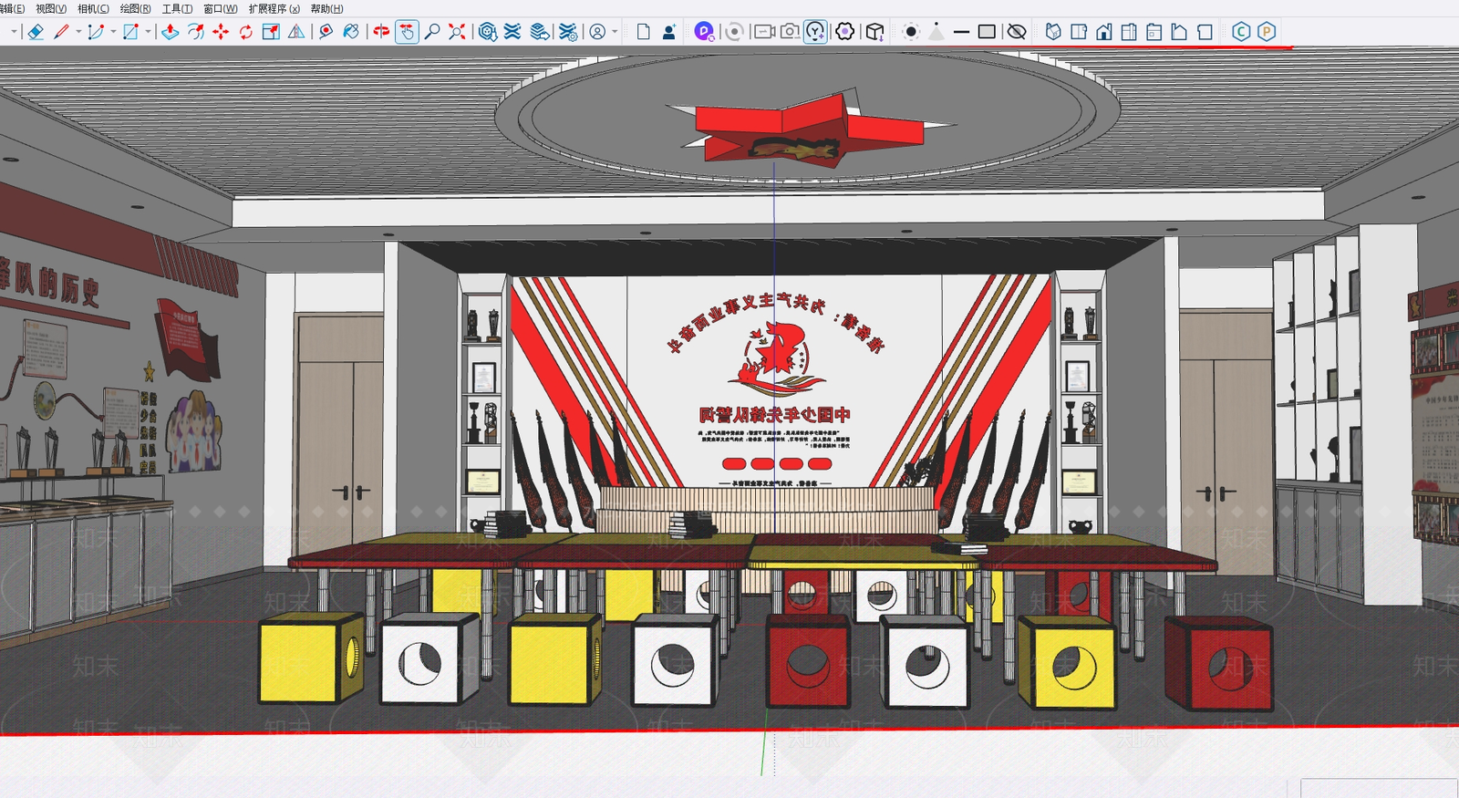Select the Arc drawing tool
This screenshot has height=798, width=1459.
[96, 32]
